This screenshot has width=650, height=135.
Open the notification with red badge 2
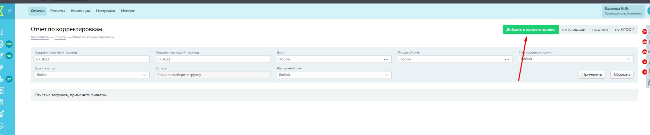click(645, 62)
